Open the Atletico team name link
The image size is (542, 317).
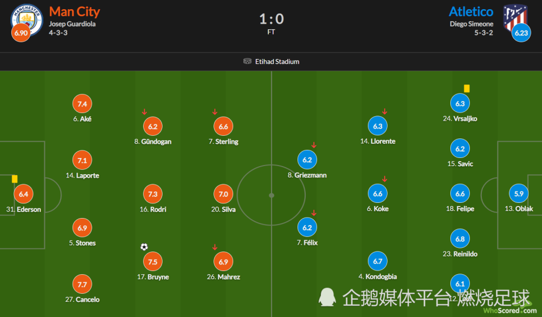tap(471, 12)
